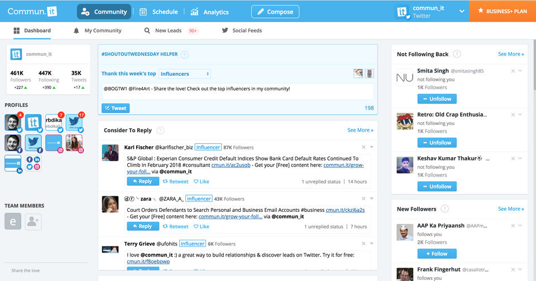Open Social Feeds tab
This screenshot has width=536, height=281.
(242, 31)
